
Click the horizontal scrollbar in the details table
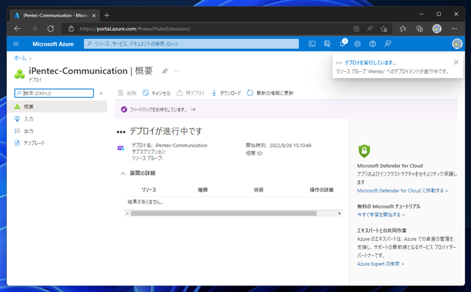pos(224,213)
